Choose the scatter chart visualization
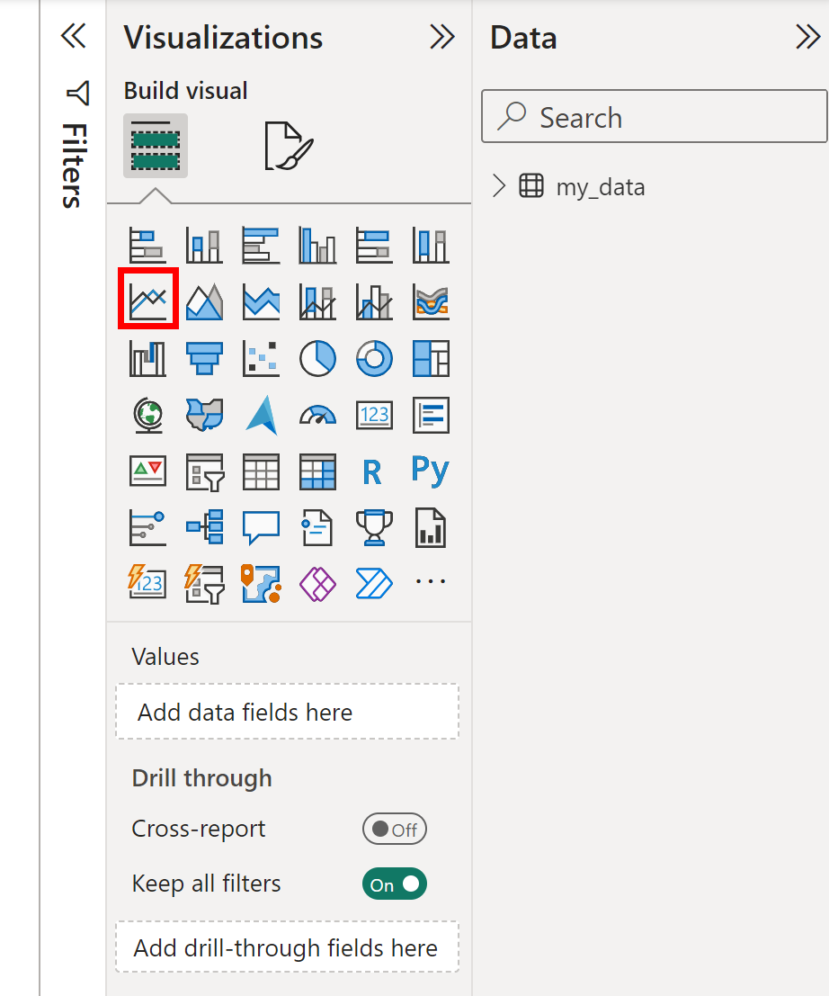 (x=261, y=358)
